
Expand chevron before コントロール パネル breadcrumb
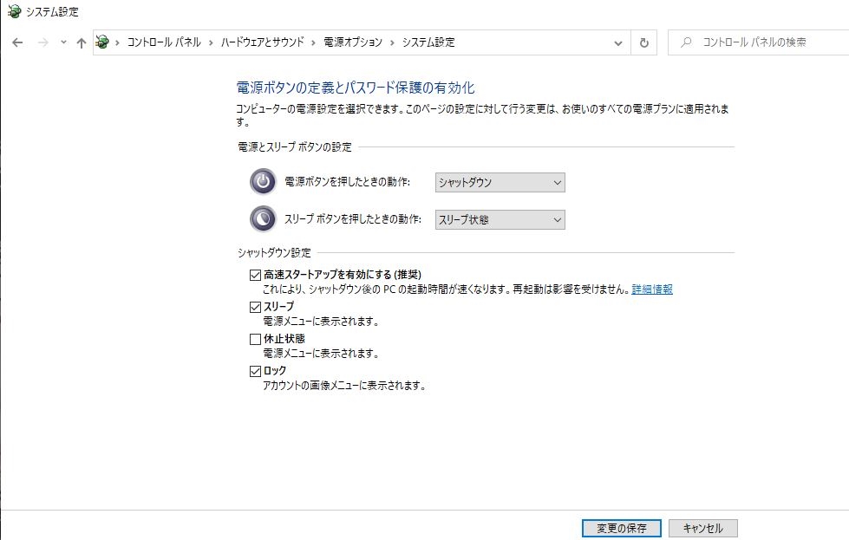(x=117, y=42)
